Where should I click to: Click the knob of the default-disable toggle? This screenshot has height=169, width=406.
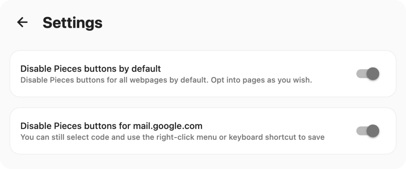373,74
